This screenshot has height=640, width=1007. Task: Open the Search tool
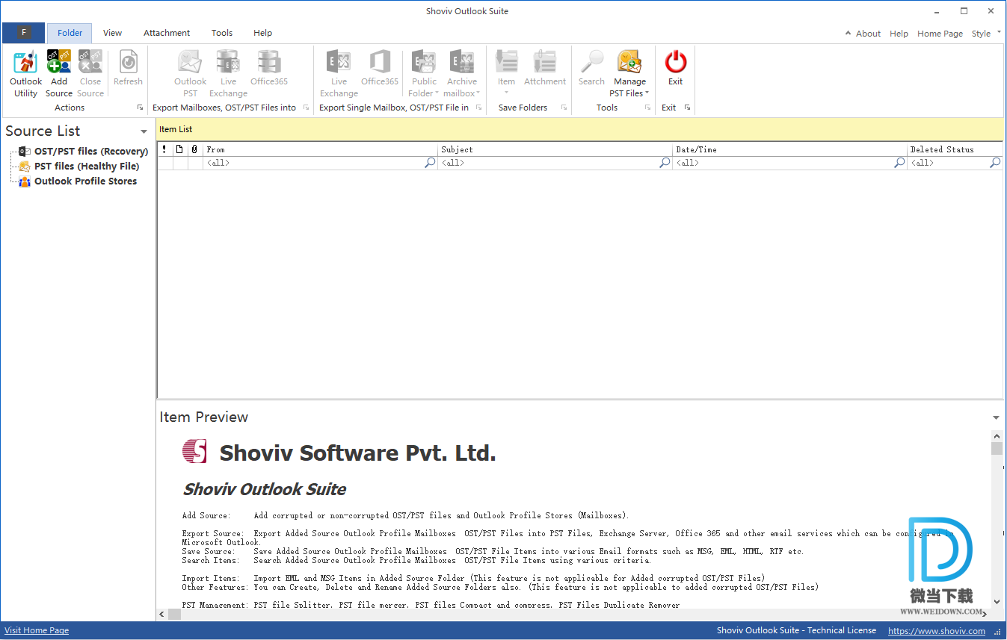[x=591, y=68]
